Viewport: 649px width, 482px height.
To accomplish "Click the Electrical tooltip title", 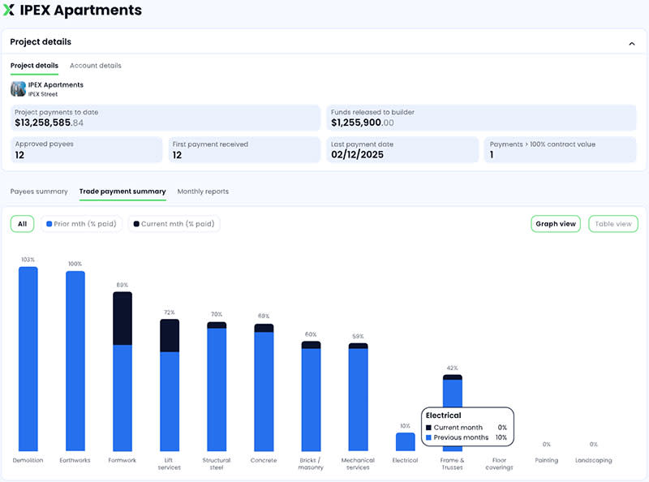I will click(x=443, y=415).
